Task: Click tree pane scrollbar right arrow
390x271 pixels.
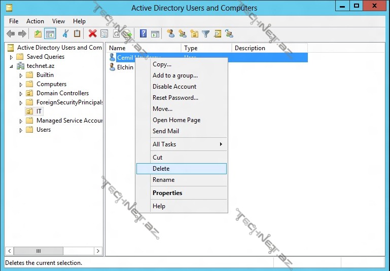Action: pyautogui.click(x=98, y=251)
